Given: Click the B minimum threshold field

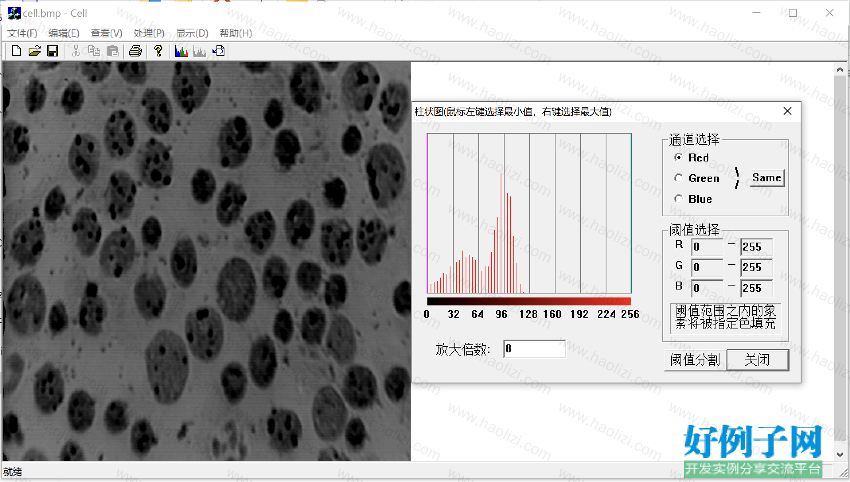Looking at the screenshot, I should point(707,288).
